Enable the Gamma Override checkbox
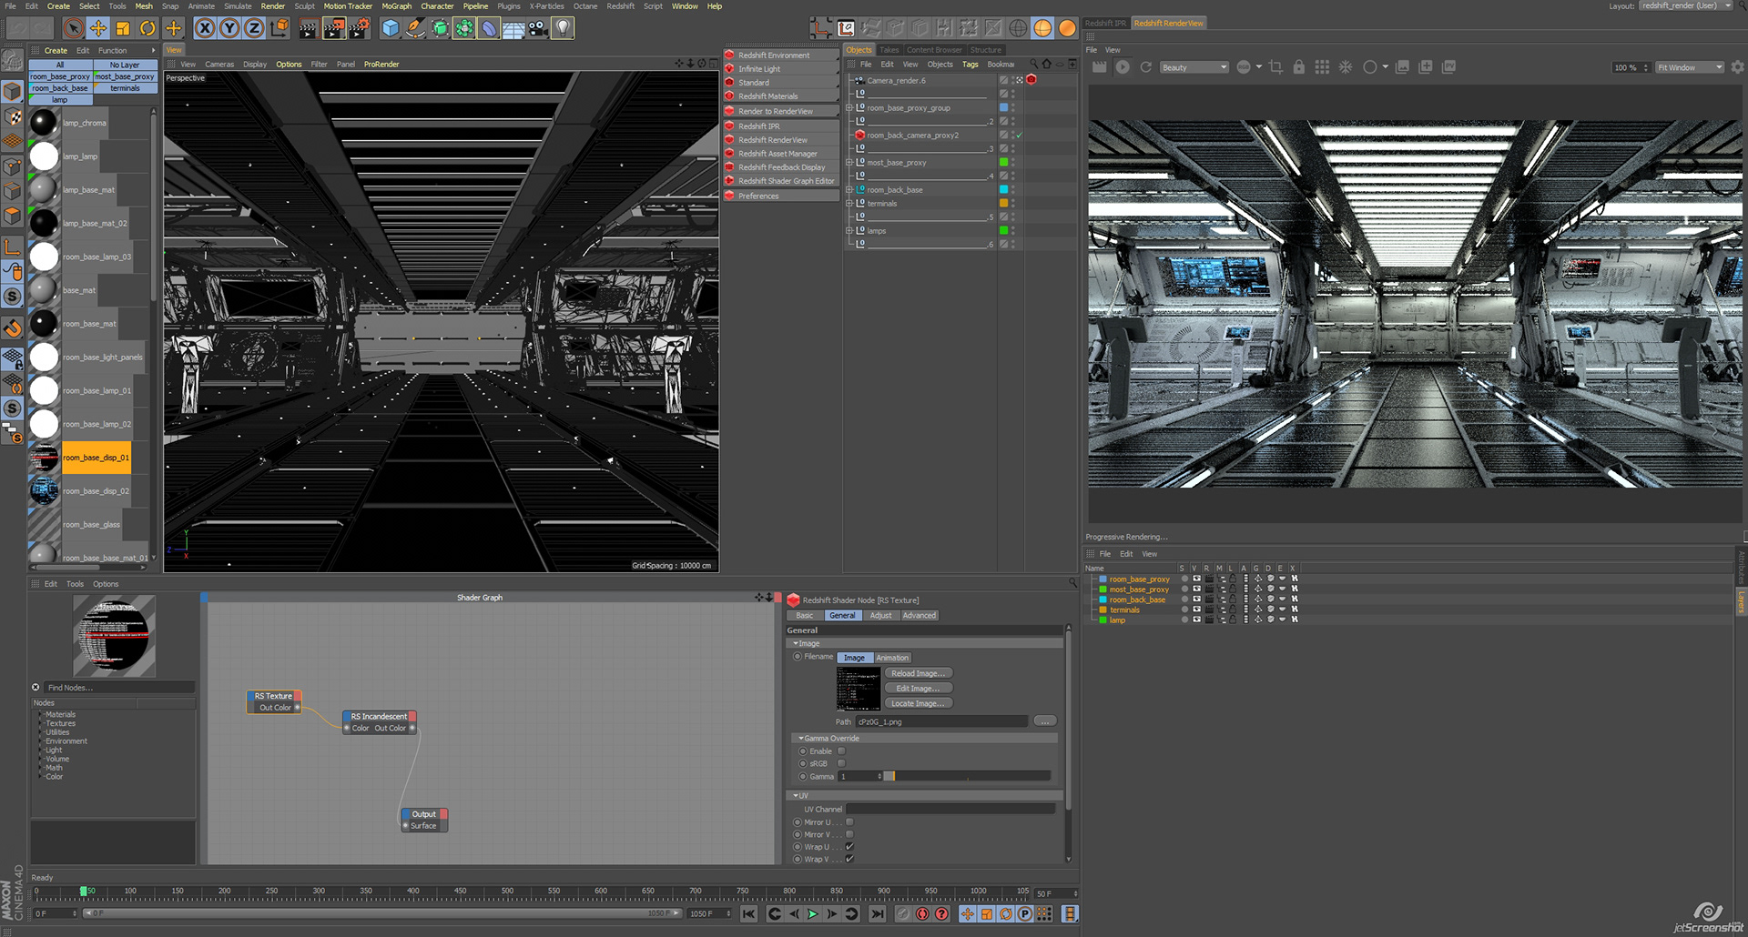The image size is (1748, 937). coord(841,751)
